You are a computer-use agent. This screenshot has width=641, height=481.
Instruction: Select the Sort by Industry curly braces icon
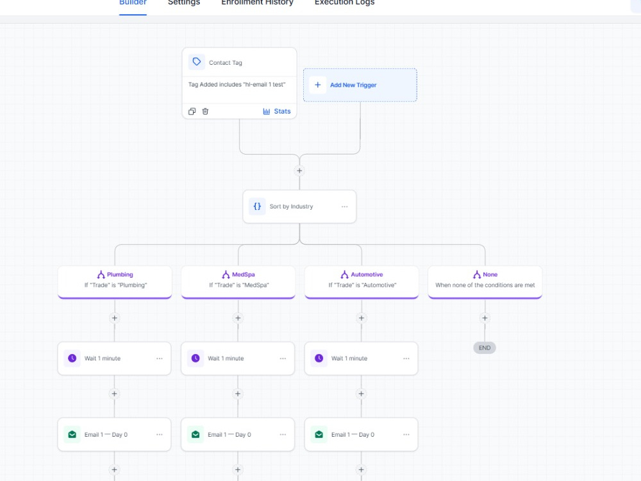coord(257,207)
